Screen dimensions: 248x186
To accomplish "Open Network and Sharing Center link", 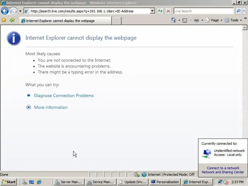I will tap(223, 172).
